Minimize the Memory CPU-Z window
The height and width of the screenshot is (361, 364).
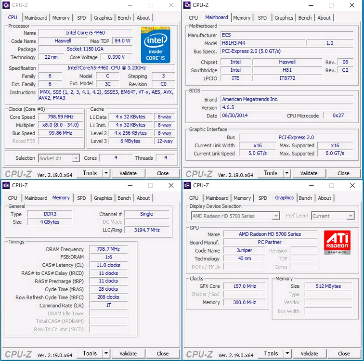pyautogui.click(x=130, y=185)
